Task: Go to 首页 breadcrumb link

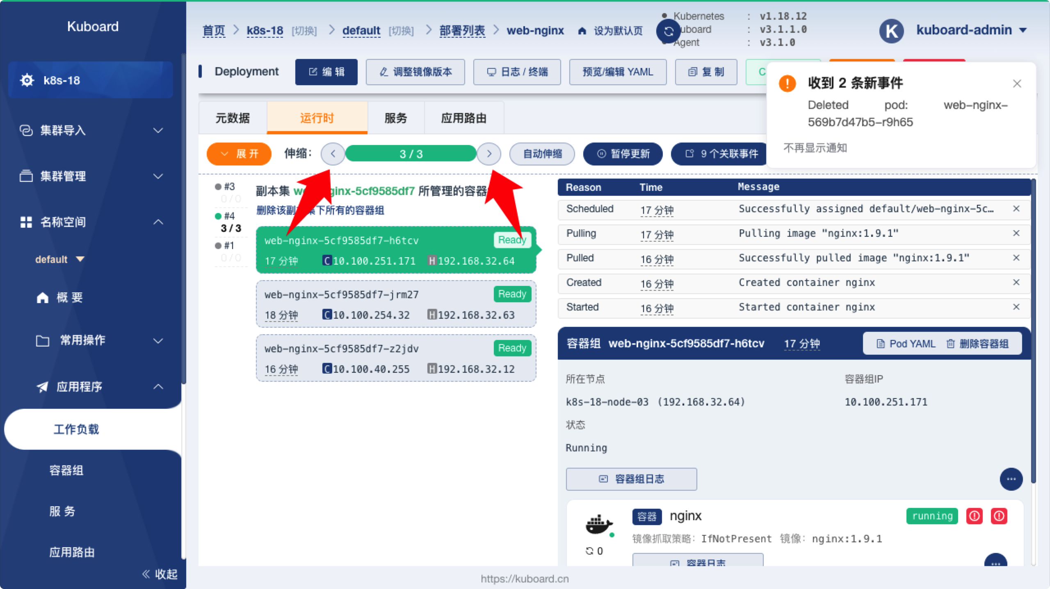Action: [x=214, y=31]
